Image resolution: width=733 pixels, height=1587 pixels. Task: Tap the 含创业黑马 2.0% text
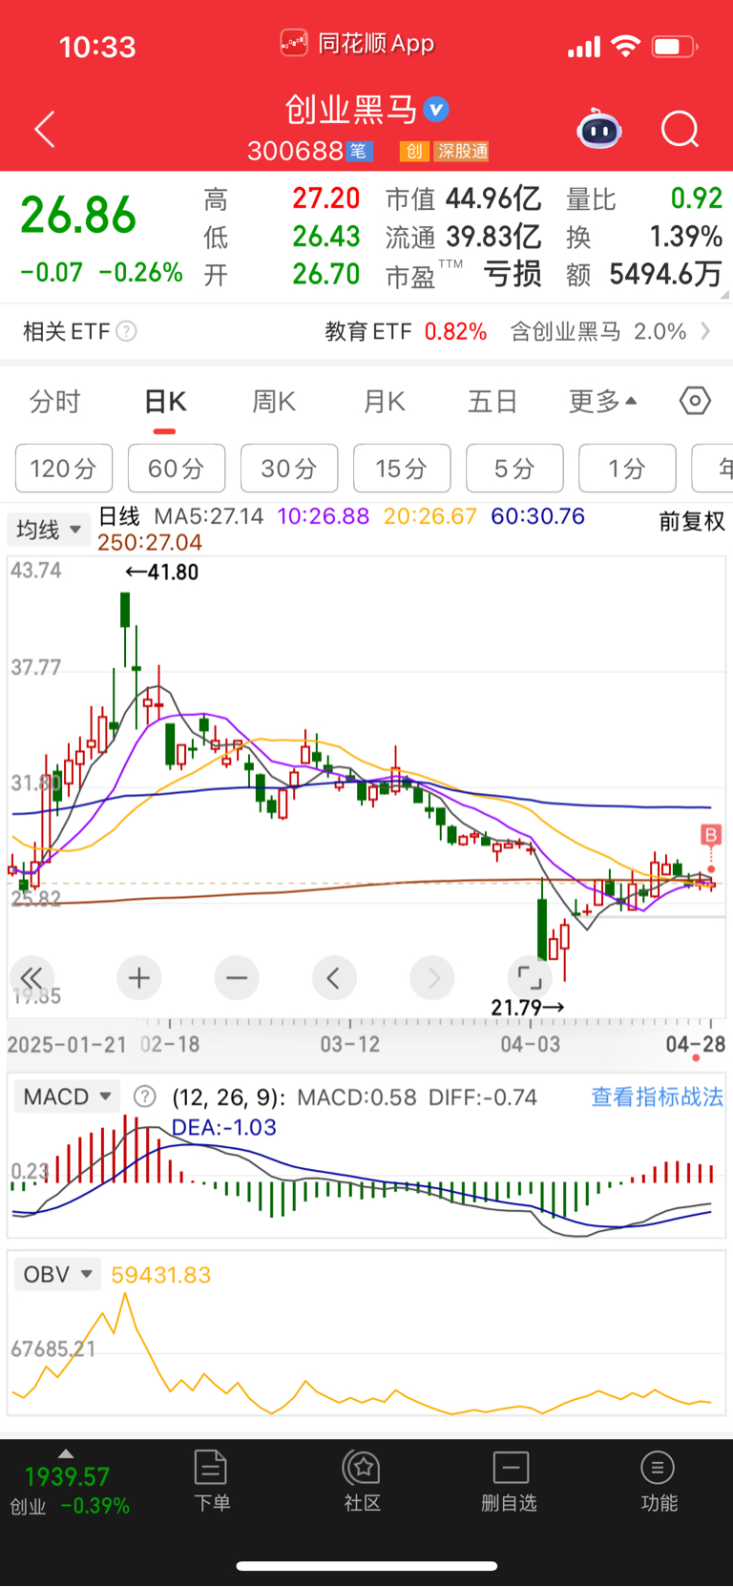598,331
